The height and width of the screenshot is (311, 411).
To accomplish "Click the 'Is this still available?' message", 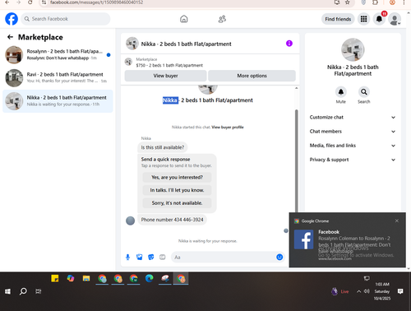I will (x=163, y=147).
